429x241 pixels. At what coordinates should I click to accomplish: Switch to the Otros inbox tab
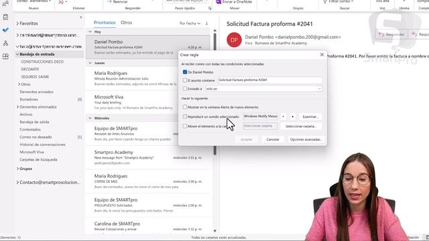tap(127, 23)
